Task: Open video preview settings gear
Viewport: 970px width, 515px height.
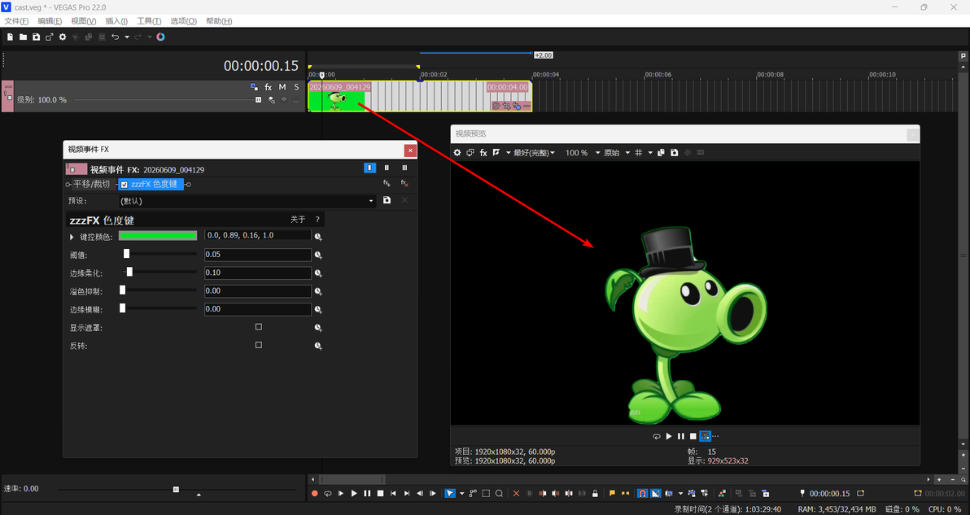Action: [457, 153]
